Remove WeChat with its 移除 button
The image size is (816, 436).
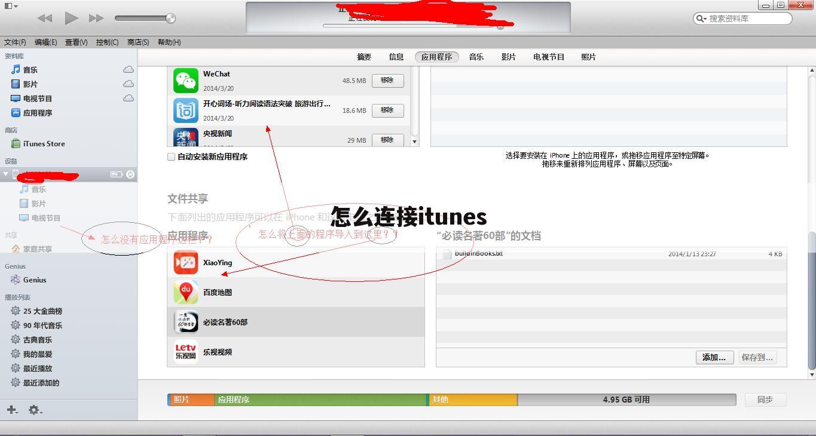pyautogui.click(x=387, y=81)
